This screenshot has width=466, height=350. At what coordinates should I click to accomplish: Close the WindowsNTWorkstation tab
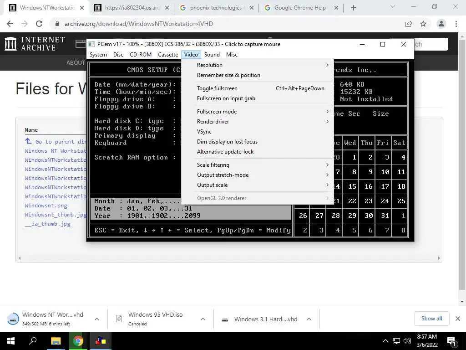pos(82,8)
